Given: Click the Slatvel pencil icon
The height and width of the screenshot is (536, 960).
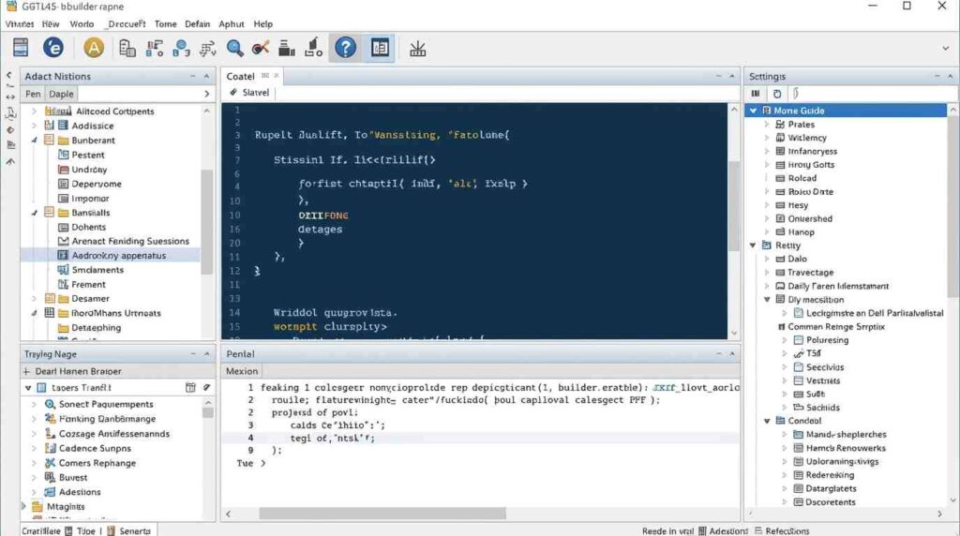Looking at the screenshot, I should (233, 93).
